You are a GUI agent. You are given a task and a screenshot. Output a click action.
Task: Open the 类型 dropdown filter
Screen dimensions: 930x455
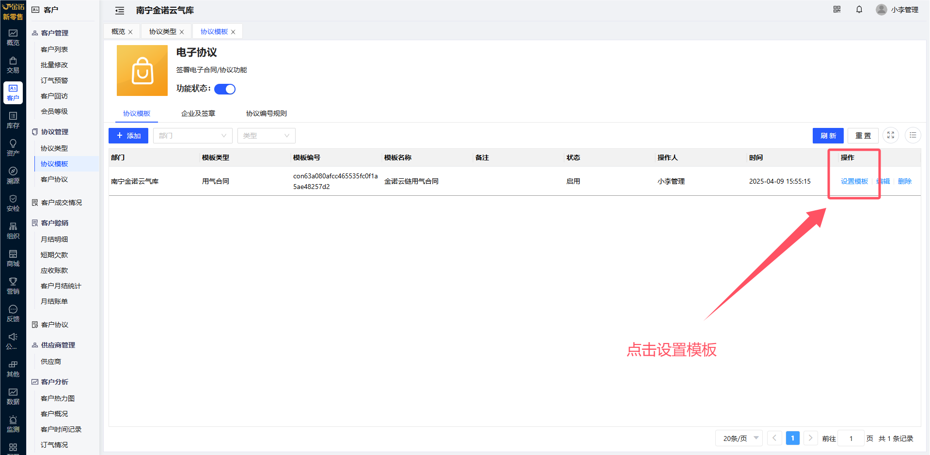click(x=267, y=136)
